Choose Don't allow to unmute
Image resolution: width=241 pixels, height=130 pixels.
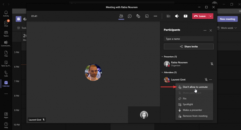tap(194, 87)
